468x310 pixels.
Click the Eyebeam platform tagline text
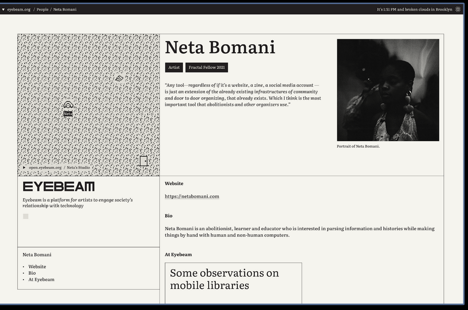[78, 203]
